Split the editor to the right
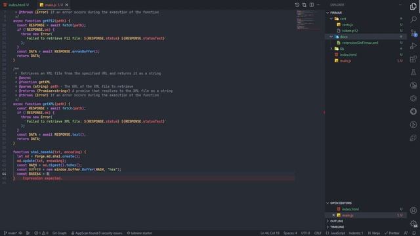 pyautogui.click(x=312, y=5)
